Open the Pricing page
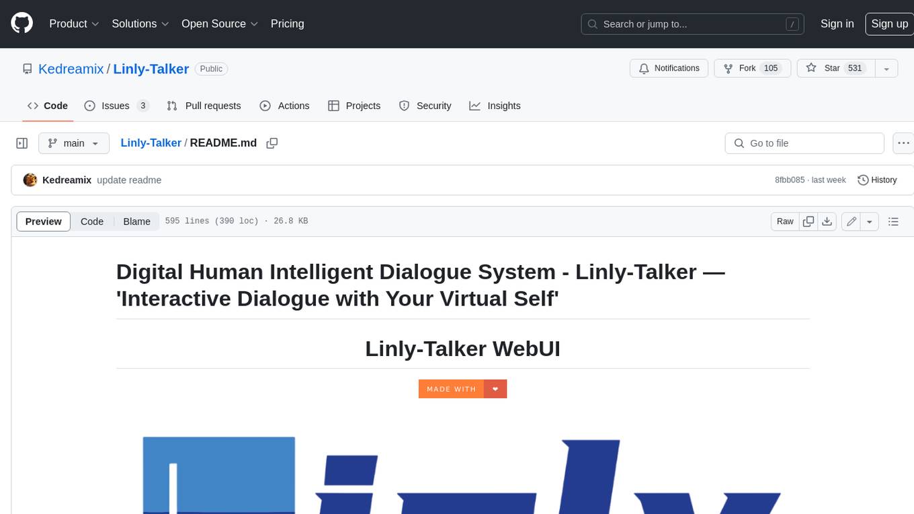This screenshot has width=914, height=514. pyautogui.click(x=287, y=24)
